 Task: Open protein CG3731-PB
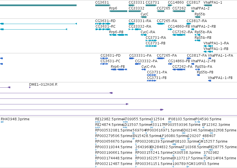(157, 78)
